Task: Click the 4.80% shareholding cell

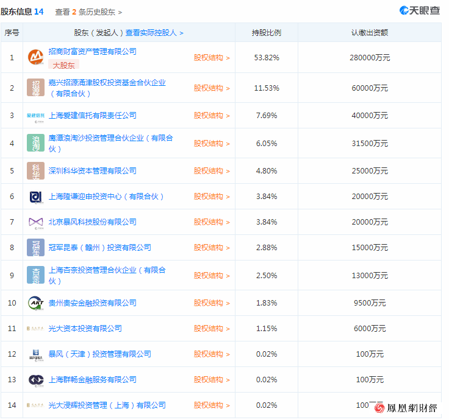Action: point(267,171)
